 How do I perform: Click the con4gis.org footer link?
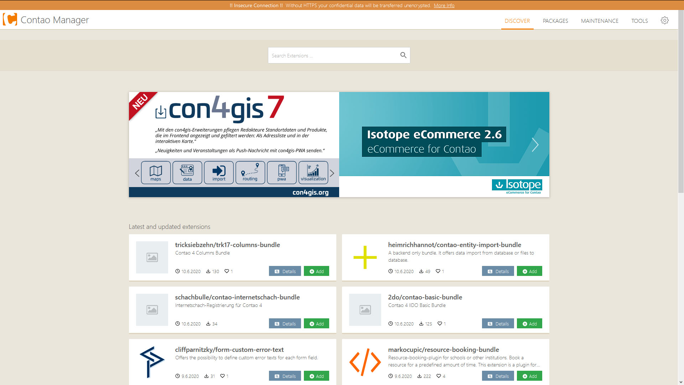310,192
